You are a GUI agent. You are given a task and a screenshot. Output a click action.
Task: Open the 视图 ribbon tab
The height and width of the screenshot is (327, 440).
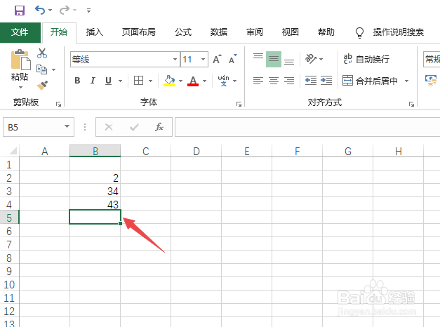coord(290,32)
